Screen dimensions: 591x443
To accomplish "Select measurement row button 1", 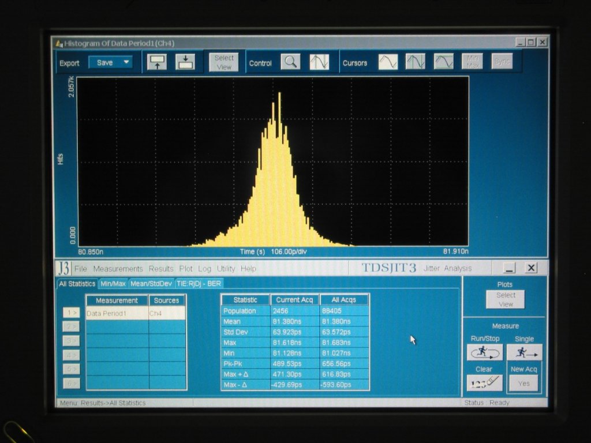I will (x=72, y=312).
